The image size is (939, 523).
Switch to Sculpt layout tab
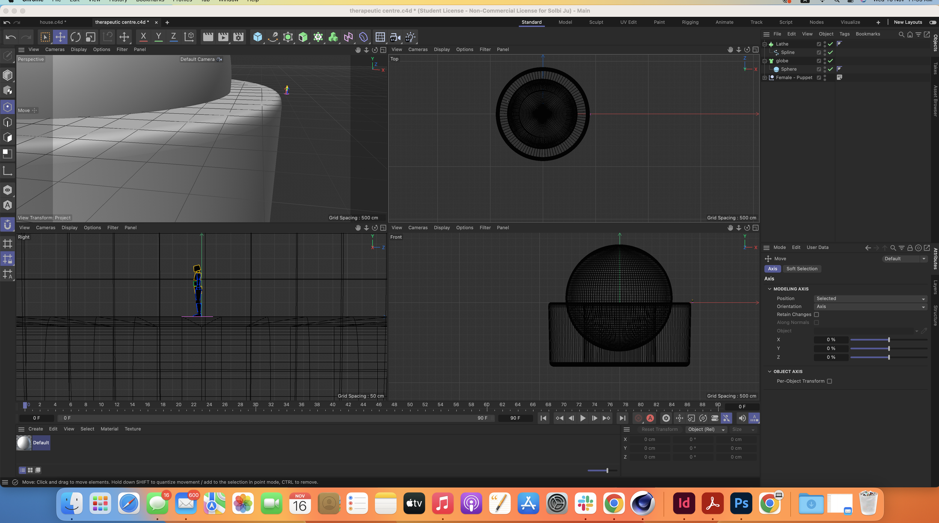596,22
